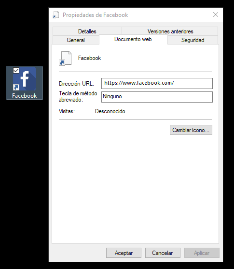Open the General tab
Screen dimensions: 234x269
76,40
